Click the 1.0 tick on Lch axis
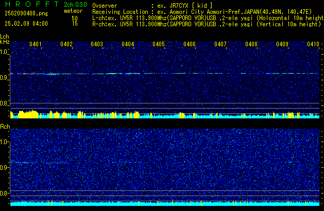This screenshot has width=324, height=211. point(4,52)
